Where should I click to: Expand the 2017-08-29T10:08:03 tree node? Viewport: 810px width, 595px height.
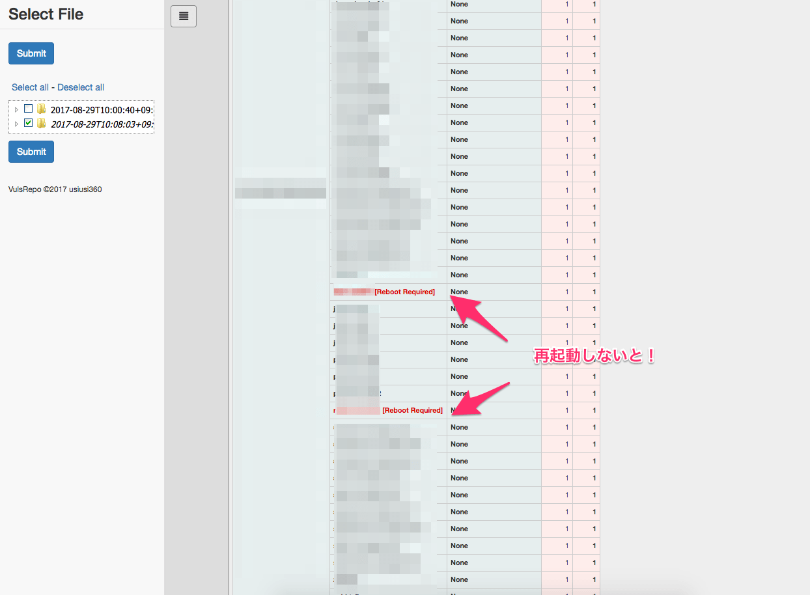(x=16, y=124)
